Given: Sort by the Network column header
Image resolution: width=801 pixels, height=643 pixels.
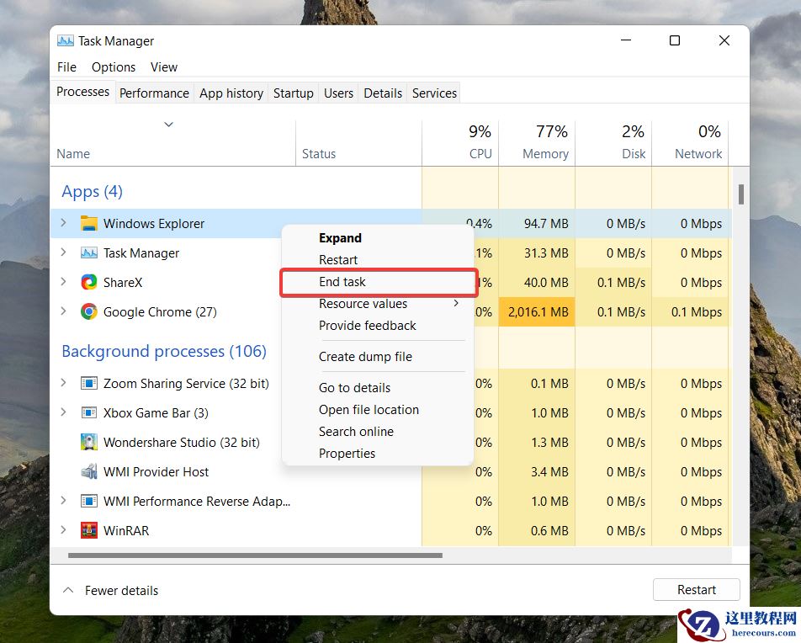Looking at the screenshot, I should 690,142.
